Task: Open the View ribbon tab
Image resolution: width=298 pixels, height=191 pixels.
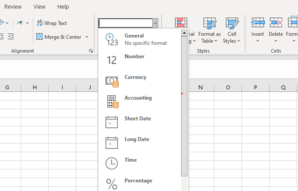Action: [x=39, y=7]
